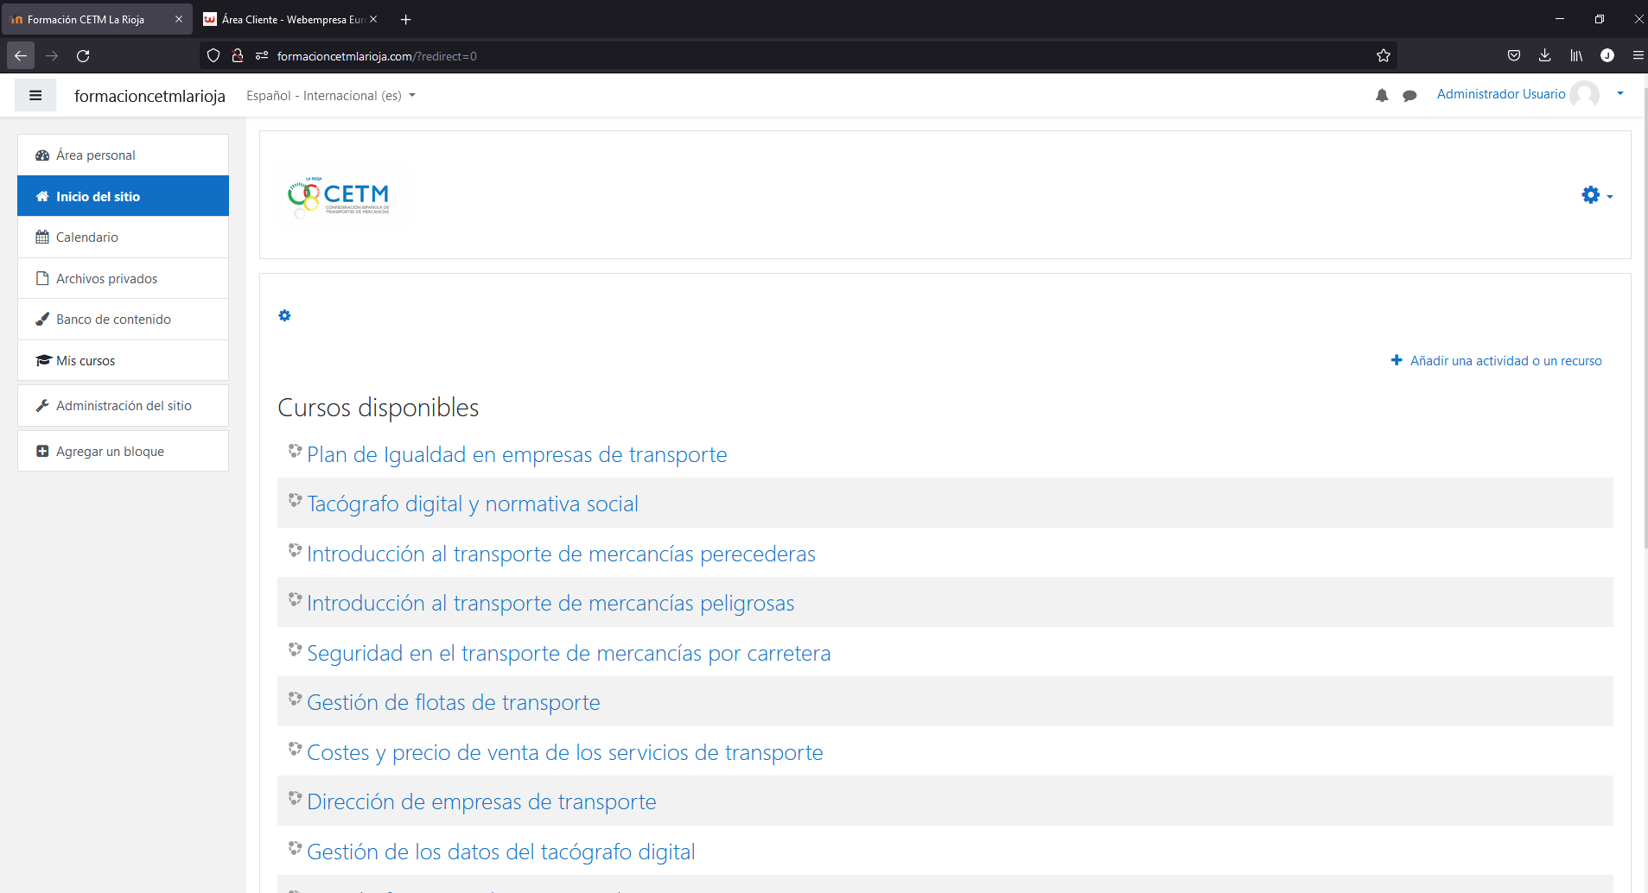Click the file icon beside Archivos privados

point(42,278)
